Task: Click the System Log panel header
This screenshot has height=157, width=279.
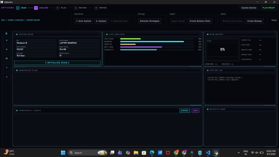Action: pyautogui.click(x=240, y=70)
